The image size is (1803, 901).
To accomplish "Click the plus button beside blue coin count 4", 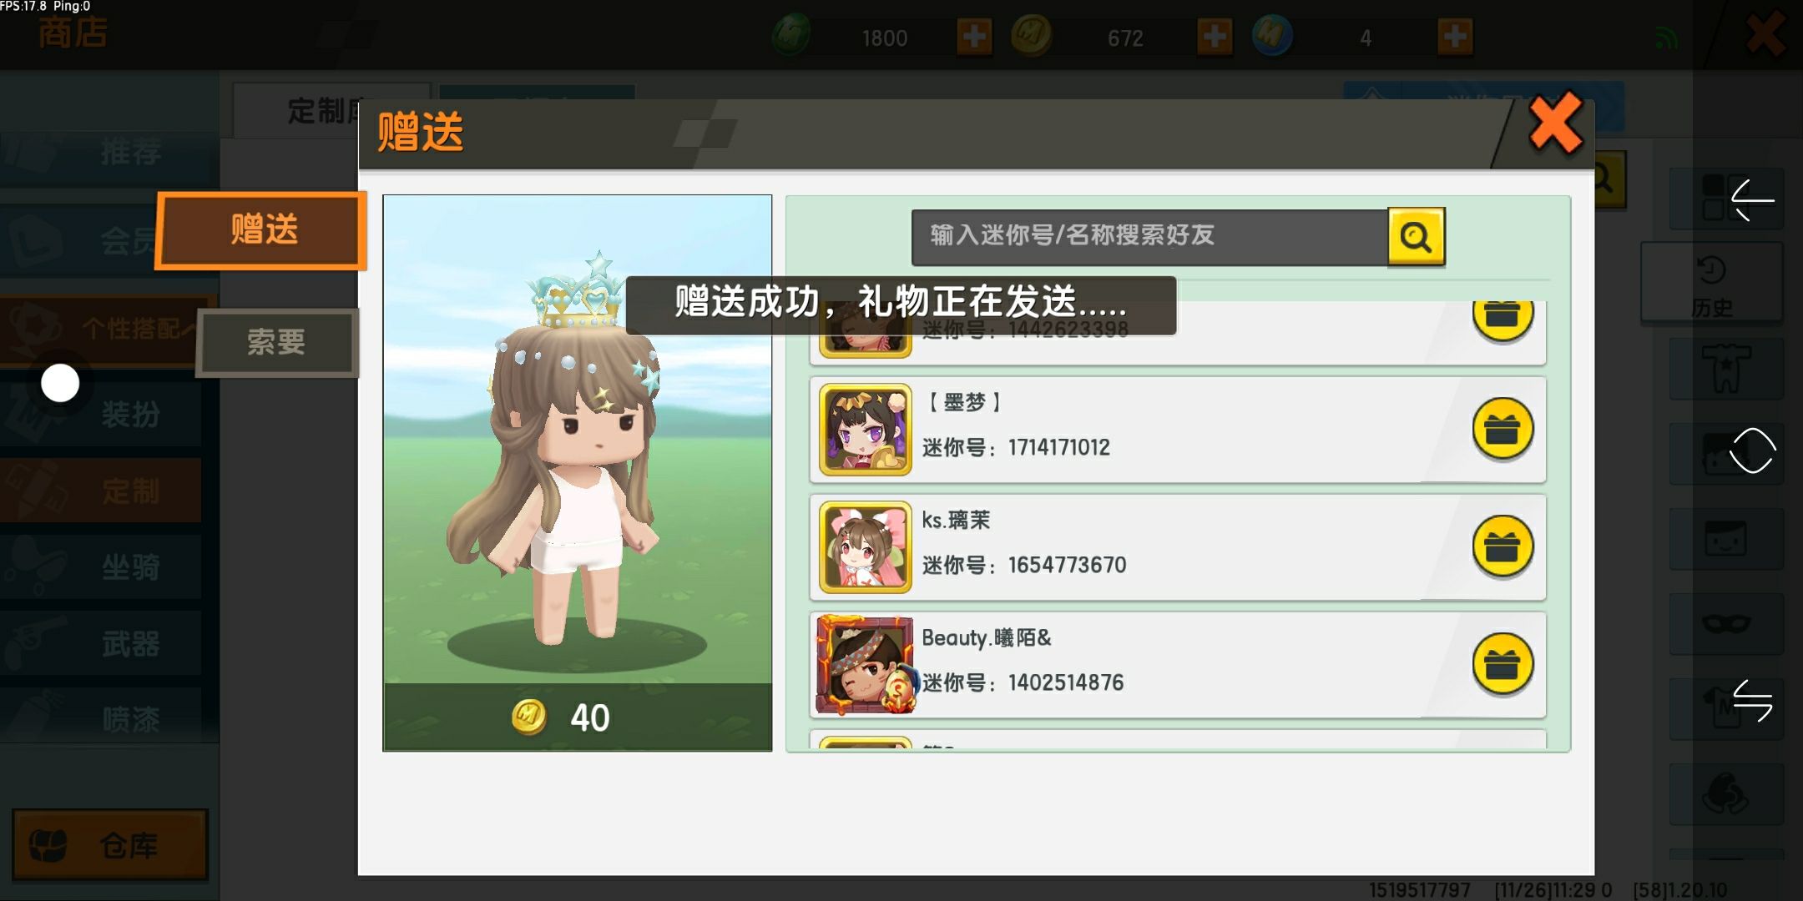I will coord(1455,37).
